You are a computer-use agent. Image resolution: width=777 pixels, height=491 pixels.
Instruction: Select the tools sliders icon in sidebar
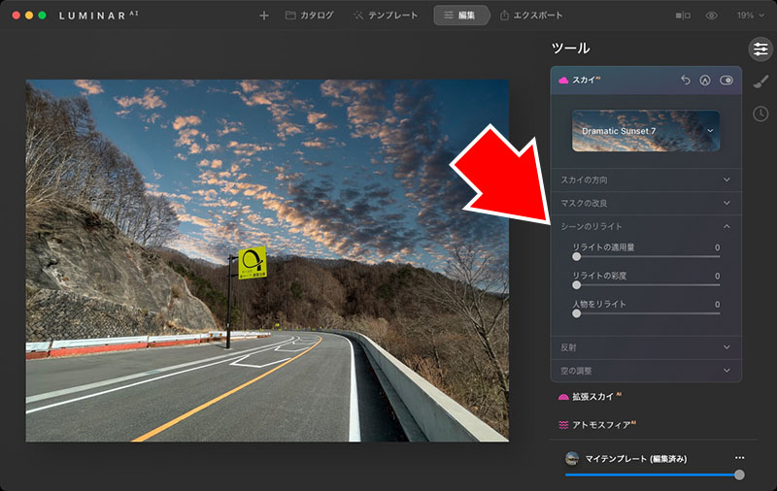[760, 49]
